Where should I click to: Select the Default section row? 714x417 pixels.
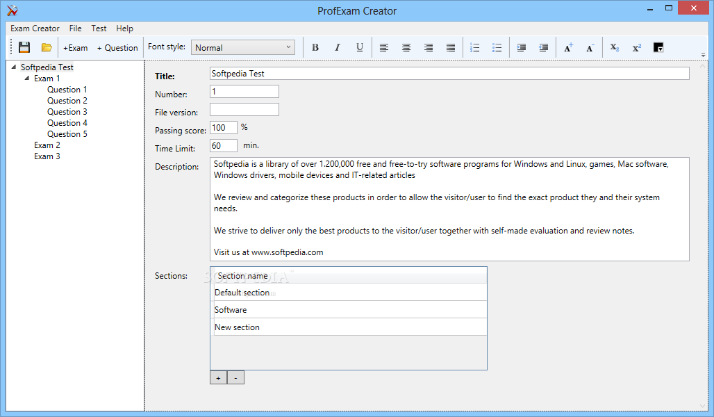point(350,293)
